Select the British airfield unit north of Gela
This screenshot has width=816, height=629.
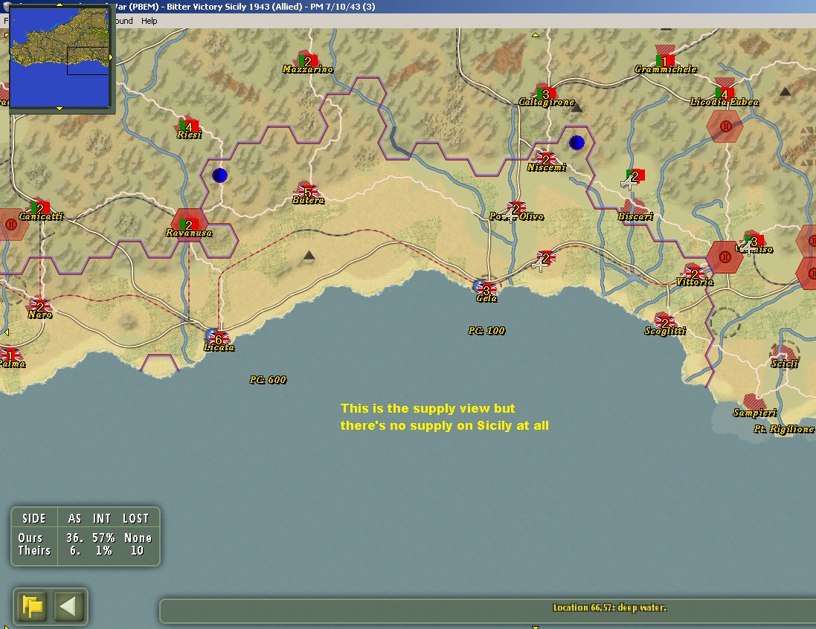pos(544,258)
